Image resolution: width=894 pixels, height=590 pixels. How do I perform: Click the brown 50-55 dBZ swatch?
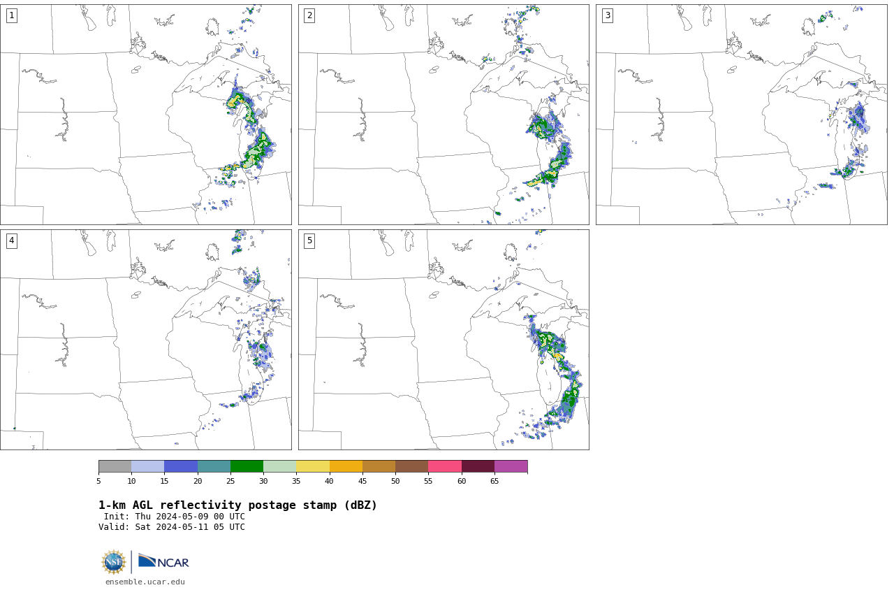(x=411, y=466)
